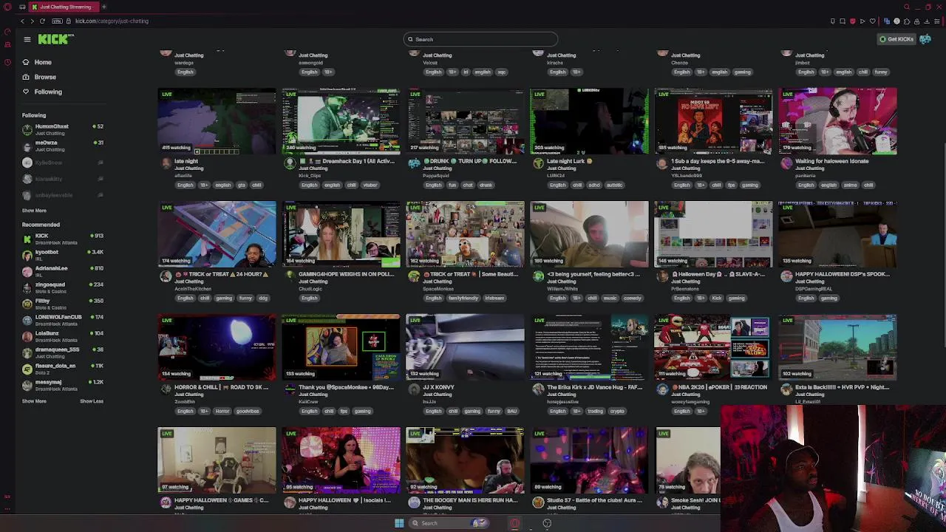Click 'adhd' tag under Late night Lurk
The height and width of the screenshot is (532, 946).
(x=593, y=185)
